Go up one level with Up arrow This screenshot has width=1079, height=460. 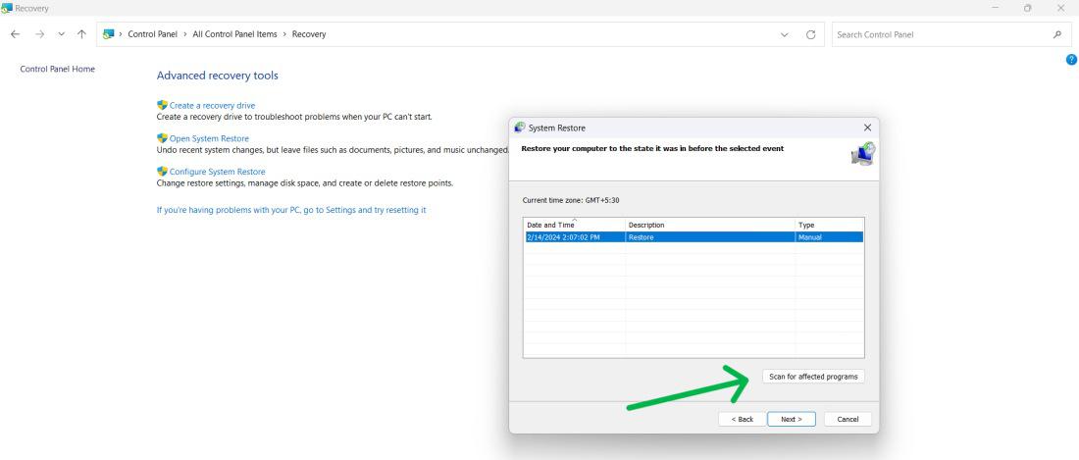click(81, 34)
